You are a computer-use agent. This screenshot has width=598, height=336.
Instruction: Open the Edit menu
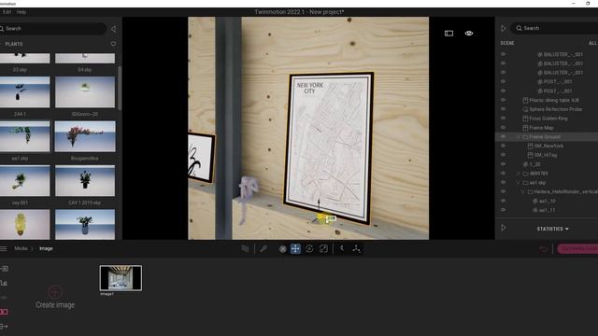7,12
